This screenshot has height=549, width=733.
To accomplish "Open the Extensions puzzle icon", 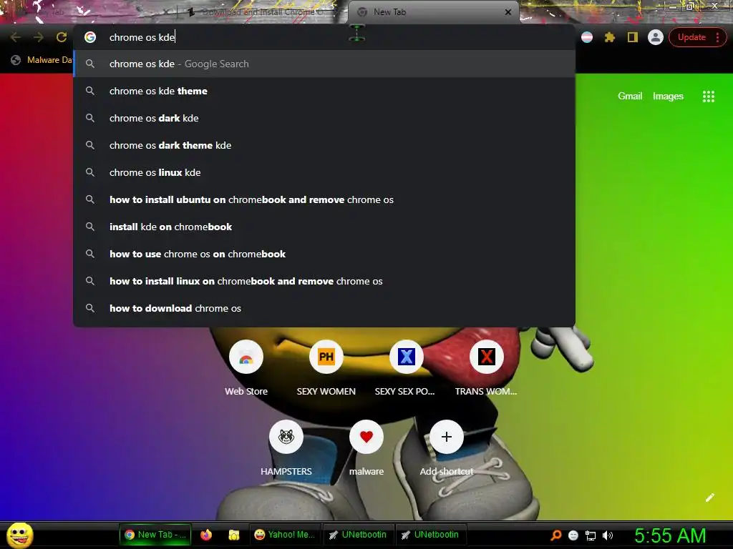I will pyautogui.click(x=610, y=37).
